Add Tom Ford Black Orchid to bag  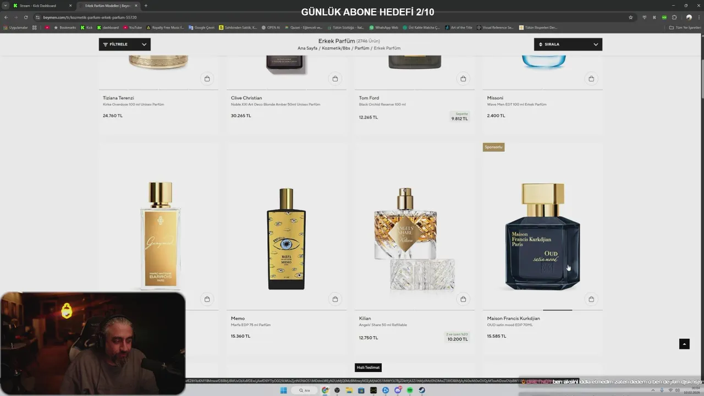pos(463,79)
